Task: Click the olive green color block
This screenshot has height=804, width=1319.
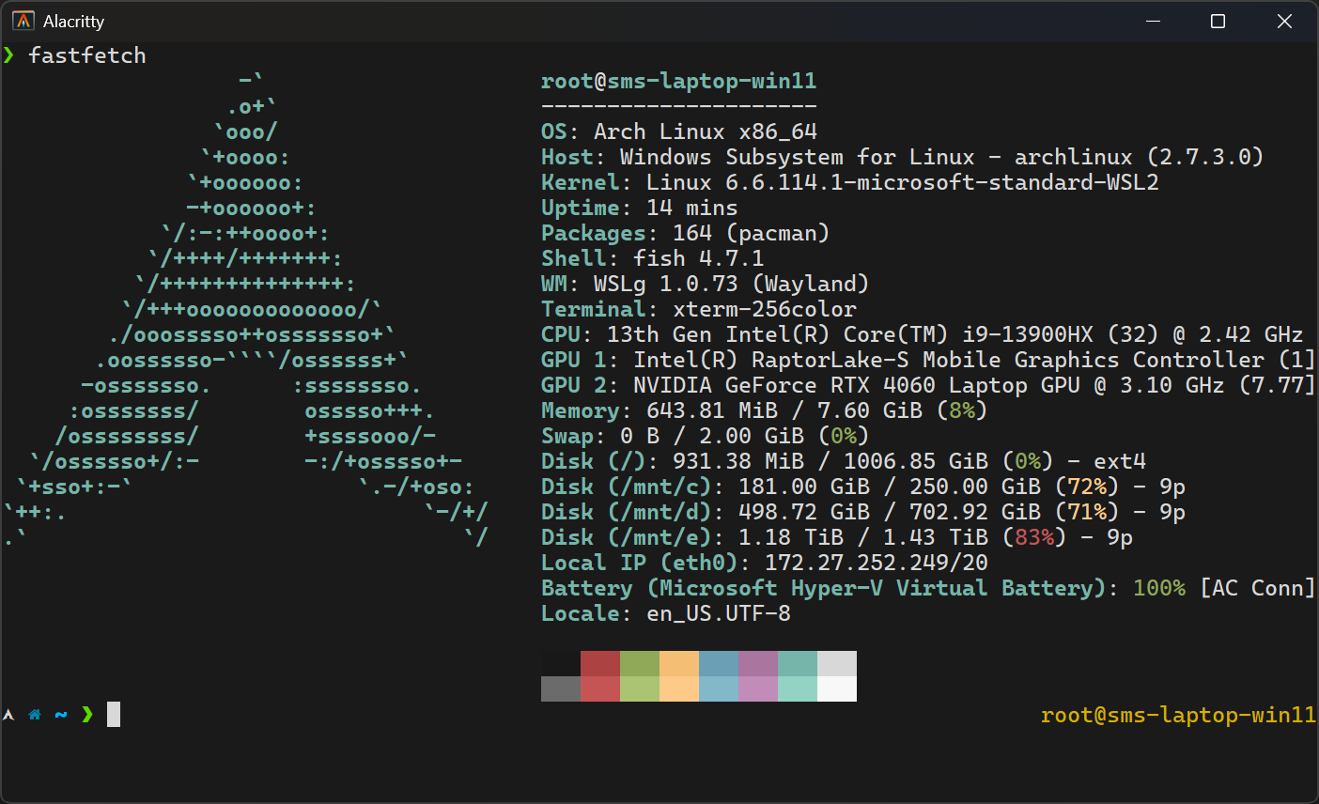Action: [640, 663]
